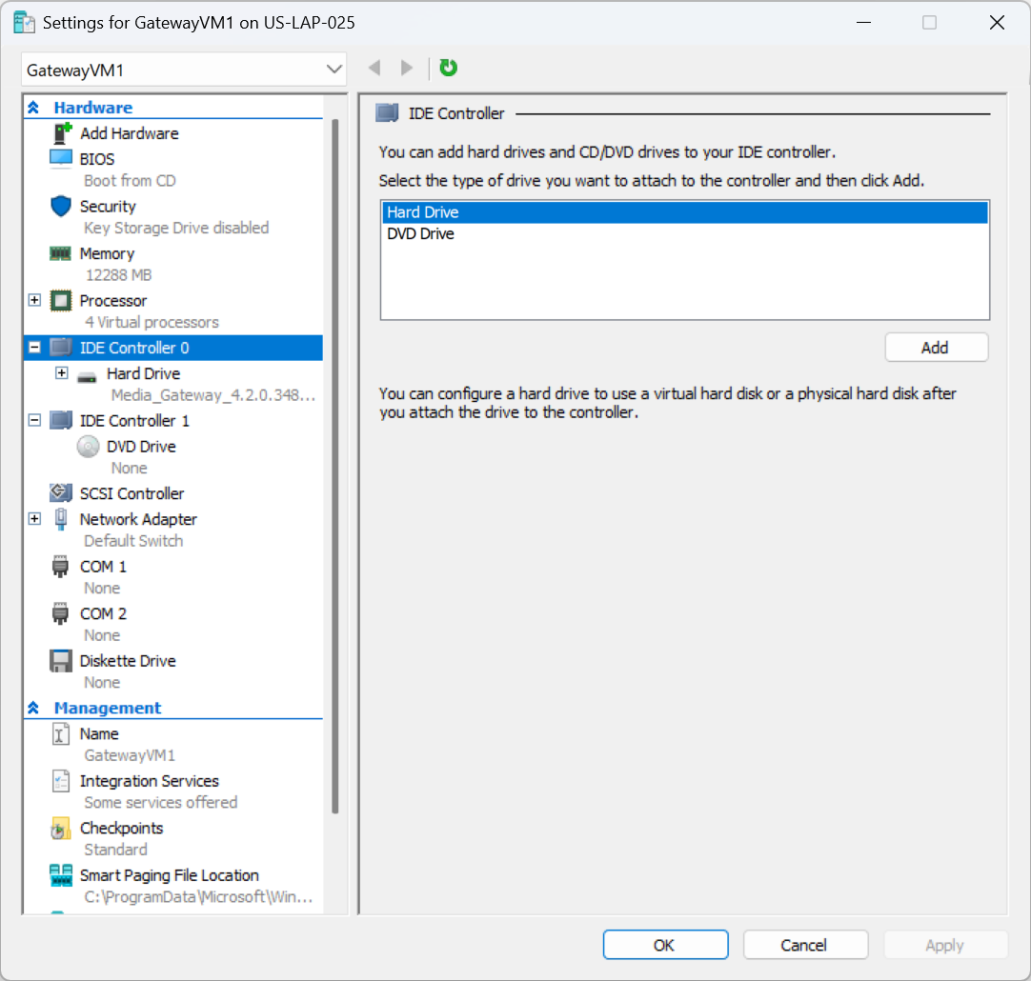Click the settings window title icon
This screenshot has height=981, width=1031.
[25, 22]
